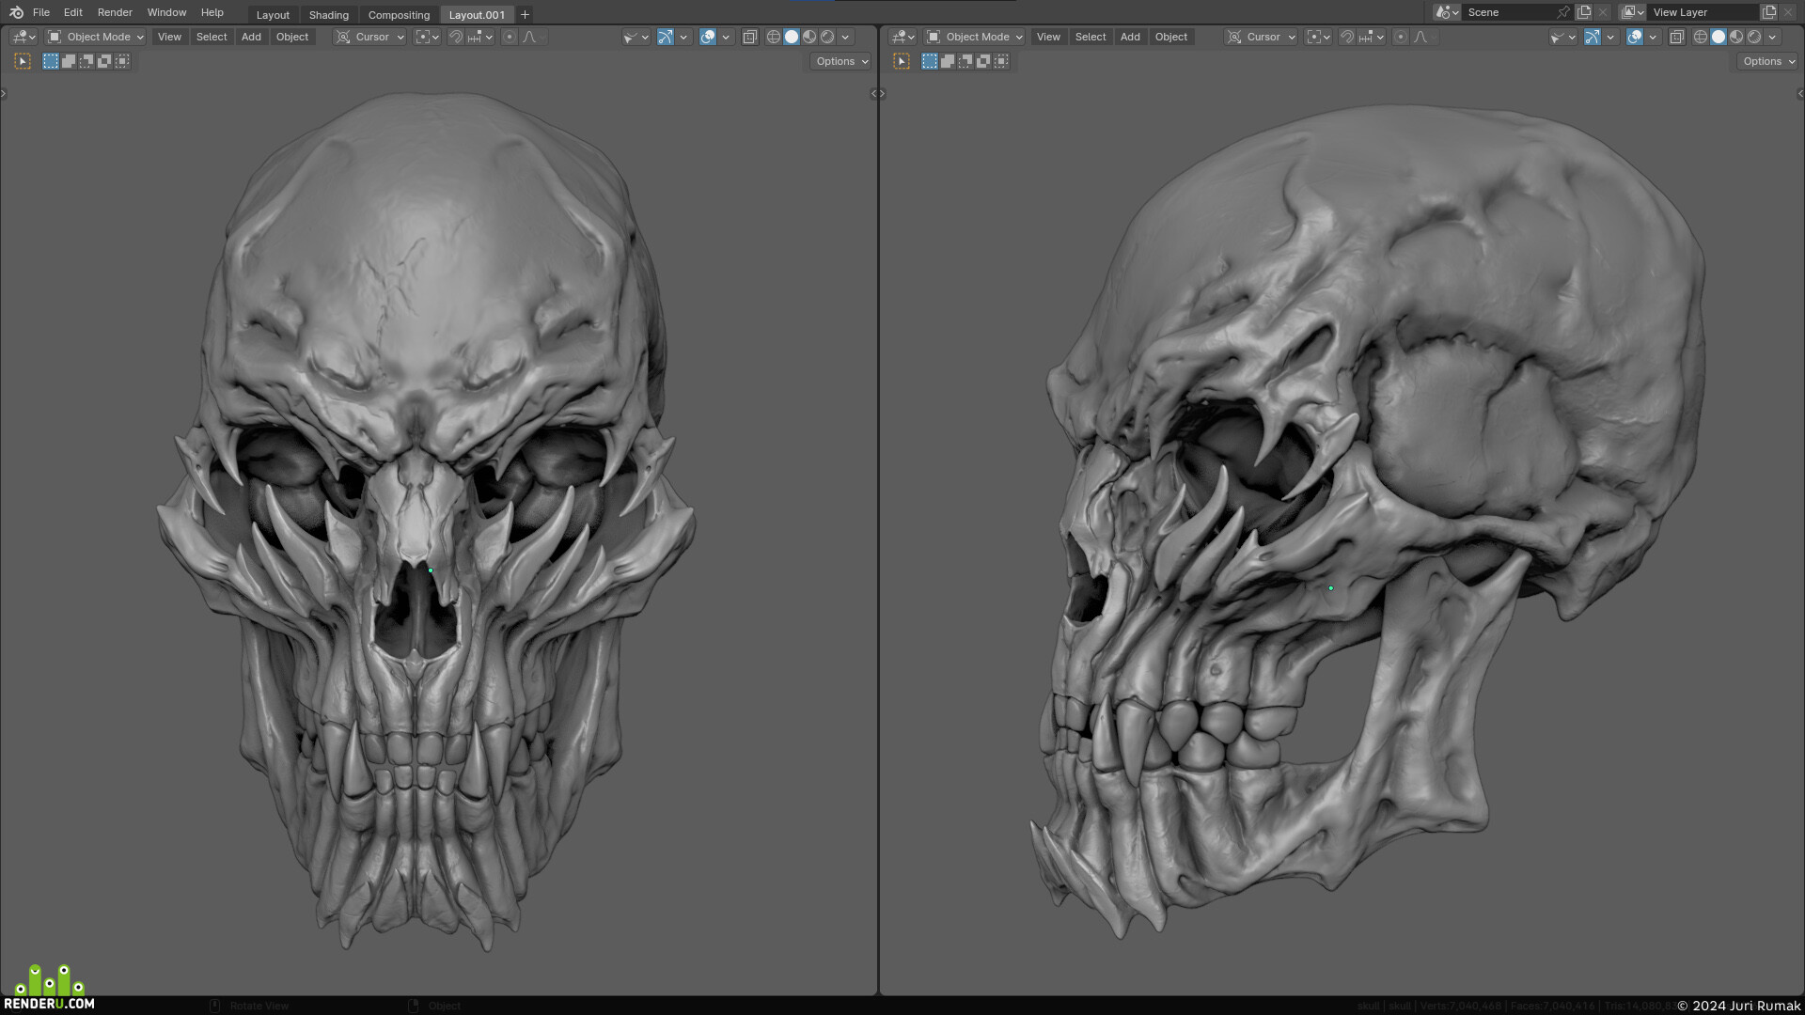Click the View Layer name field

point(1703,12)
